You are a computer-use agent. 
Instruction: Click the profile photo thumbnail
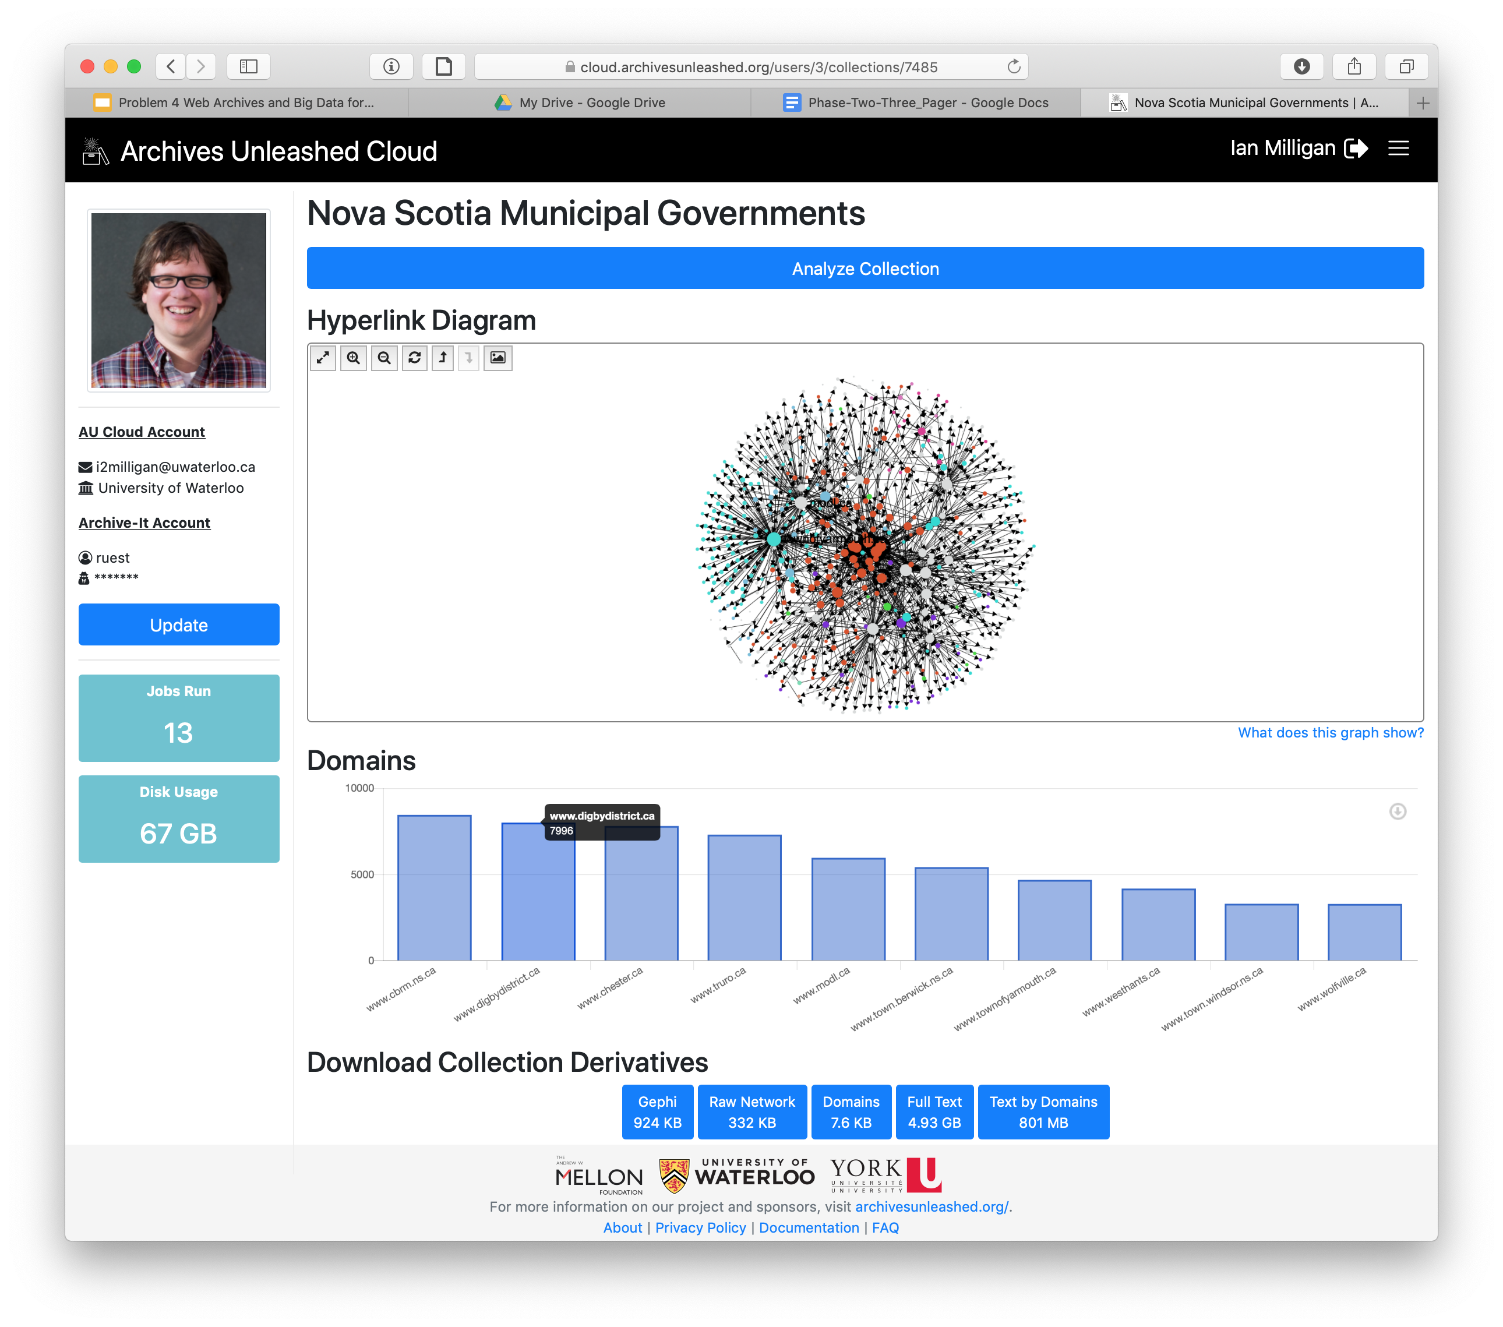pyautogui.click(x=179, y=300)
